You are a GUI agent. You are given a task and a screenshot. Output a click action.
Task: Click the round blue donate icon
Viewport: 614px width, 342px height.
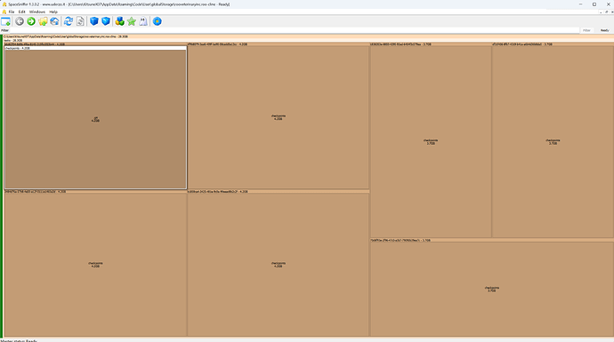(157, 21)
